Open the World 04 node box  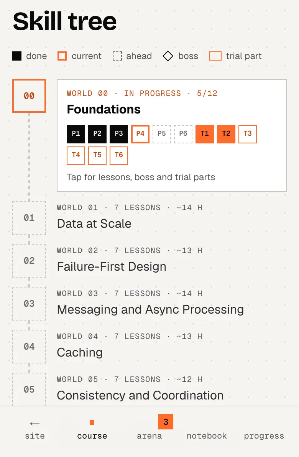29,347
